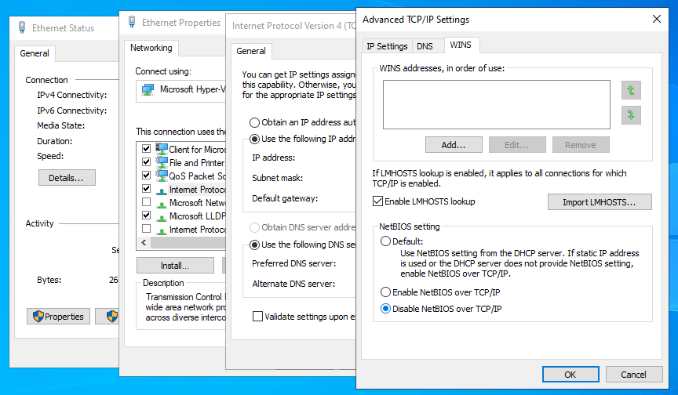This screenshot has height=395, width=678.
Task: Click the move-down green arrow for WINS addresses
Action: tap(630, 115)
